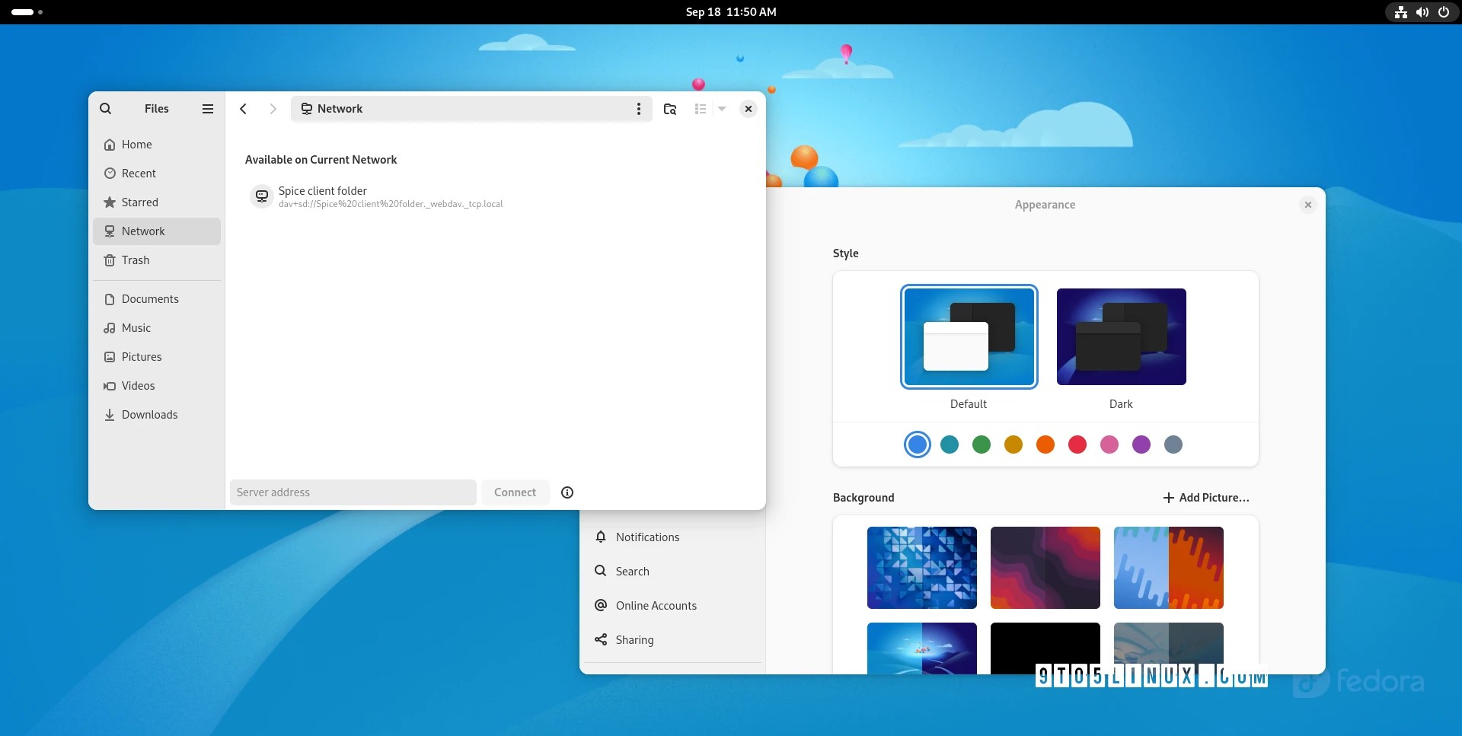Choose the teal accent color
The width and height of the screenshot is (1462, 736).
coord(950,444)
